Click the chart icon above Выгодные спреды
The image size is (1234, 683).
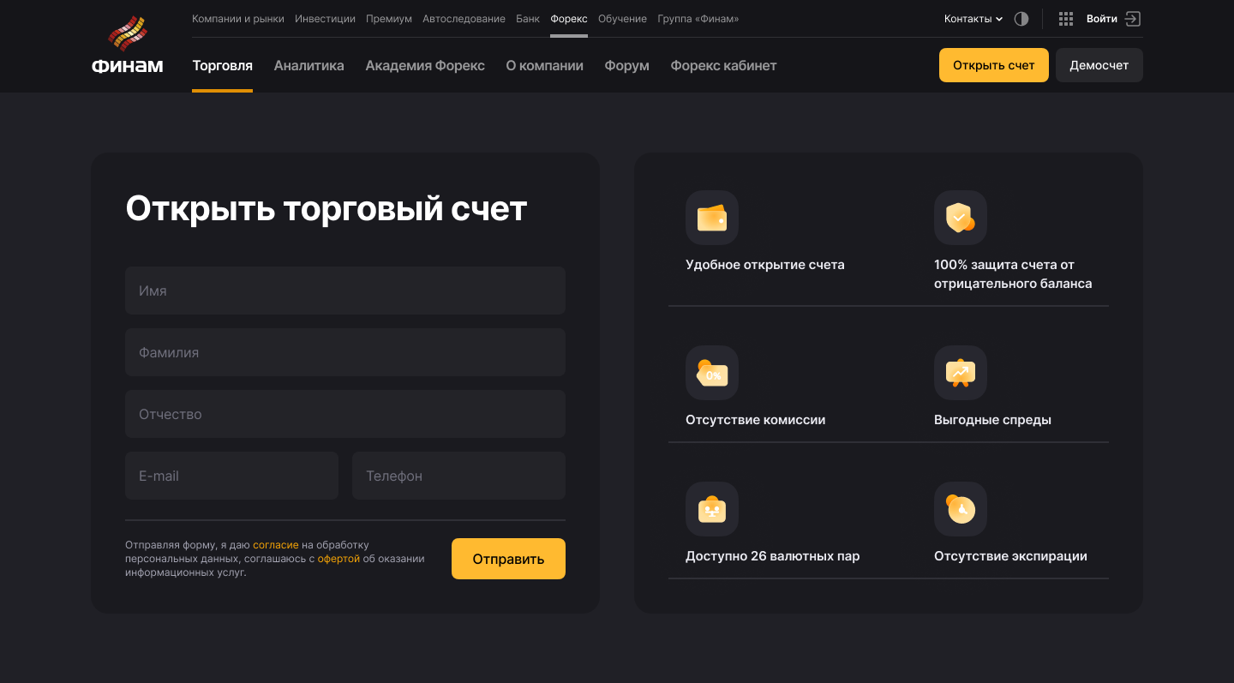961,373
